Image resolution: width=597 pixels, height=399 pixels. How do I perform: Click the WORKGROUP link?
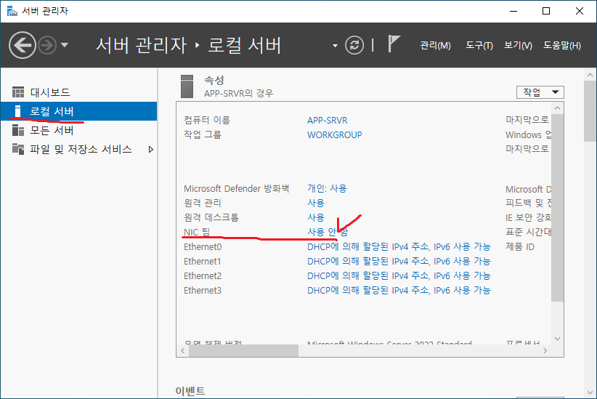pos(334,135)
